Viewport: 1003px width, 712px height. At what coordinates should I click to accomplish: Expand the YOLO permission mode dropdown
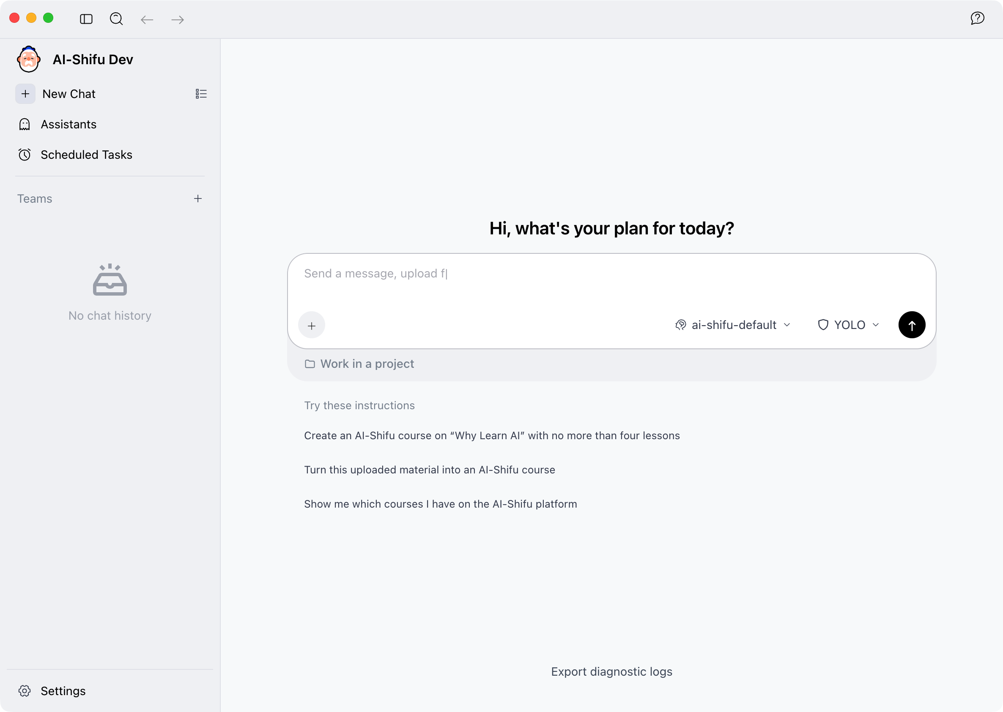[849, 325]
